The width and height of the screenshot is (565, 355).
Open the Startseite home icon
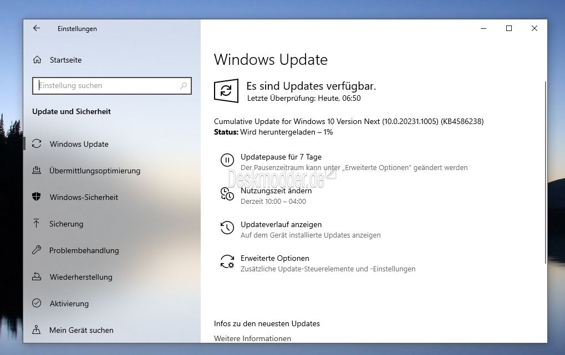[37, 60]
